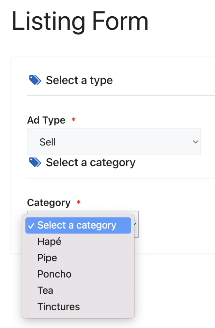Click the Ad Type field label
The width and height of the screenshot is (215, 328).
coord(46,120)
